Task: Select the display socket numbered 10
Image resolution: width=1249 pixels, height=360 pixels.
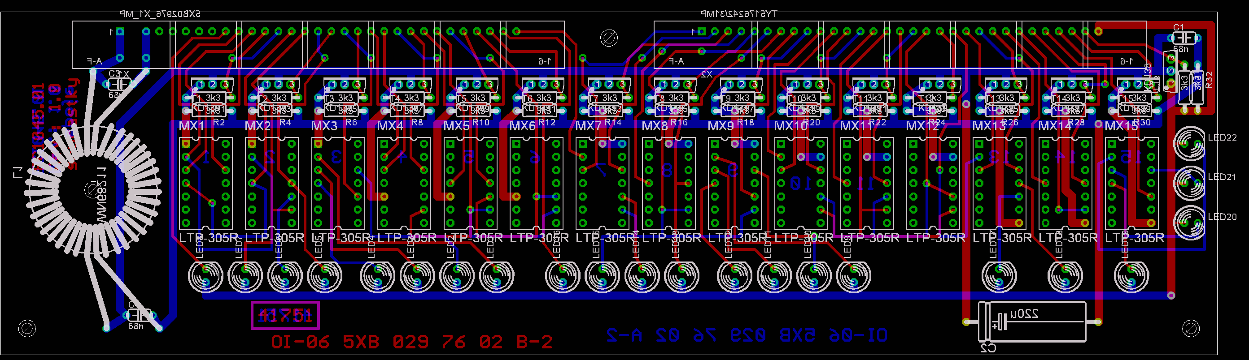Action: click(801, 183)
